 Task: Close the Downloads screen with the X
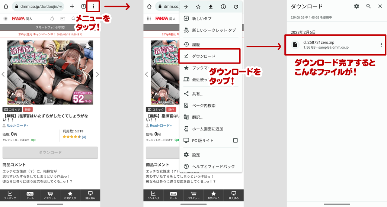(x=380, y=6)
